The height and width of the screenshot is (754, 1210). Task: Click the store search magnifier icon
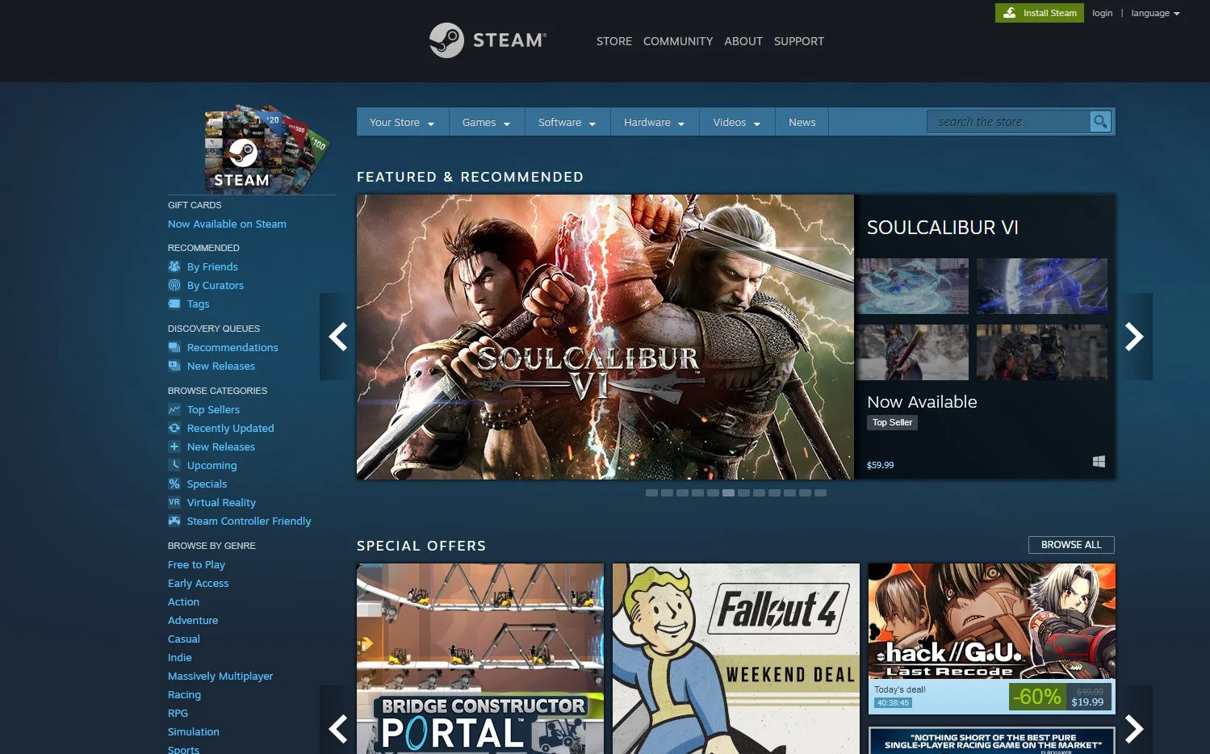[x=1100, y=122]
